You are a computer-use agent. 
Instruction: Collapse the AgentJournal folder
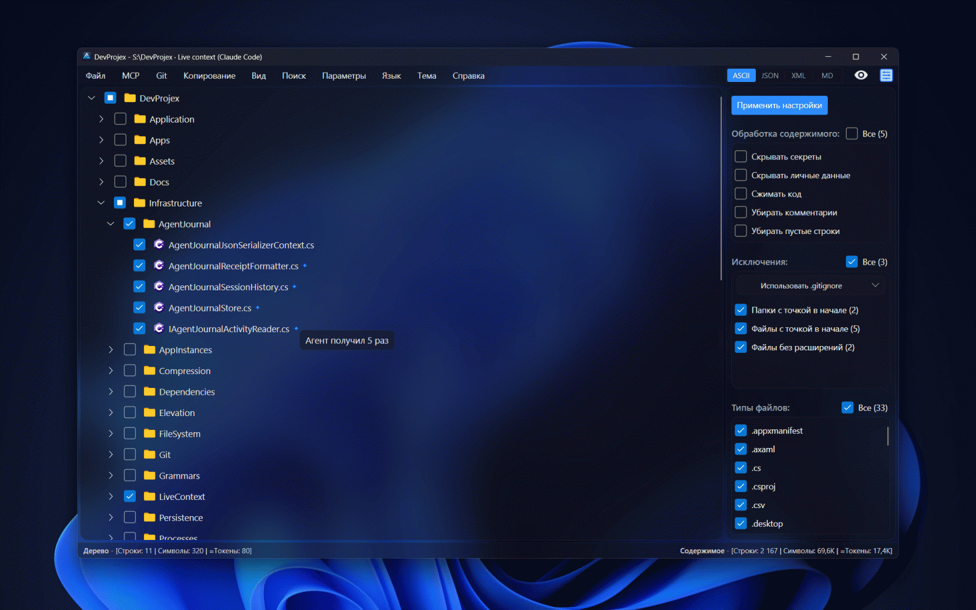coord(110,223)
